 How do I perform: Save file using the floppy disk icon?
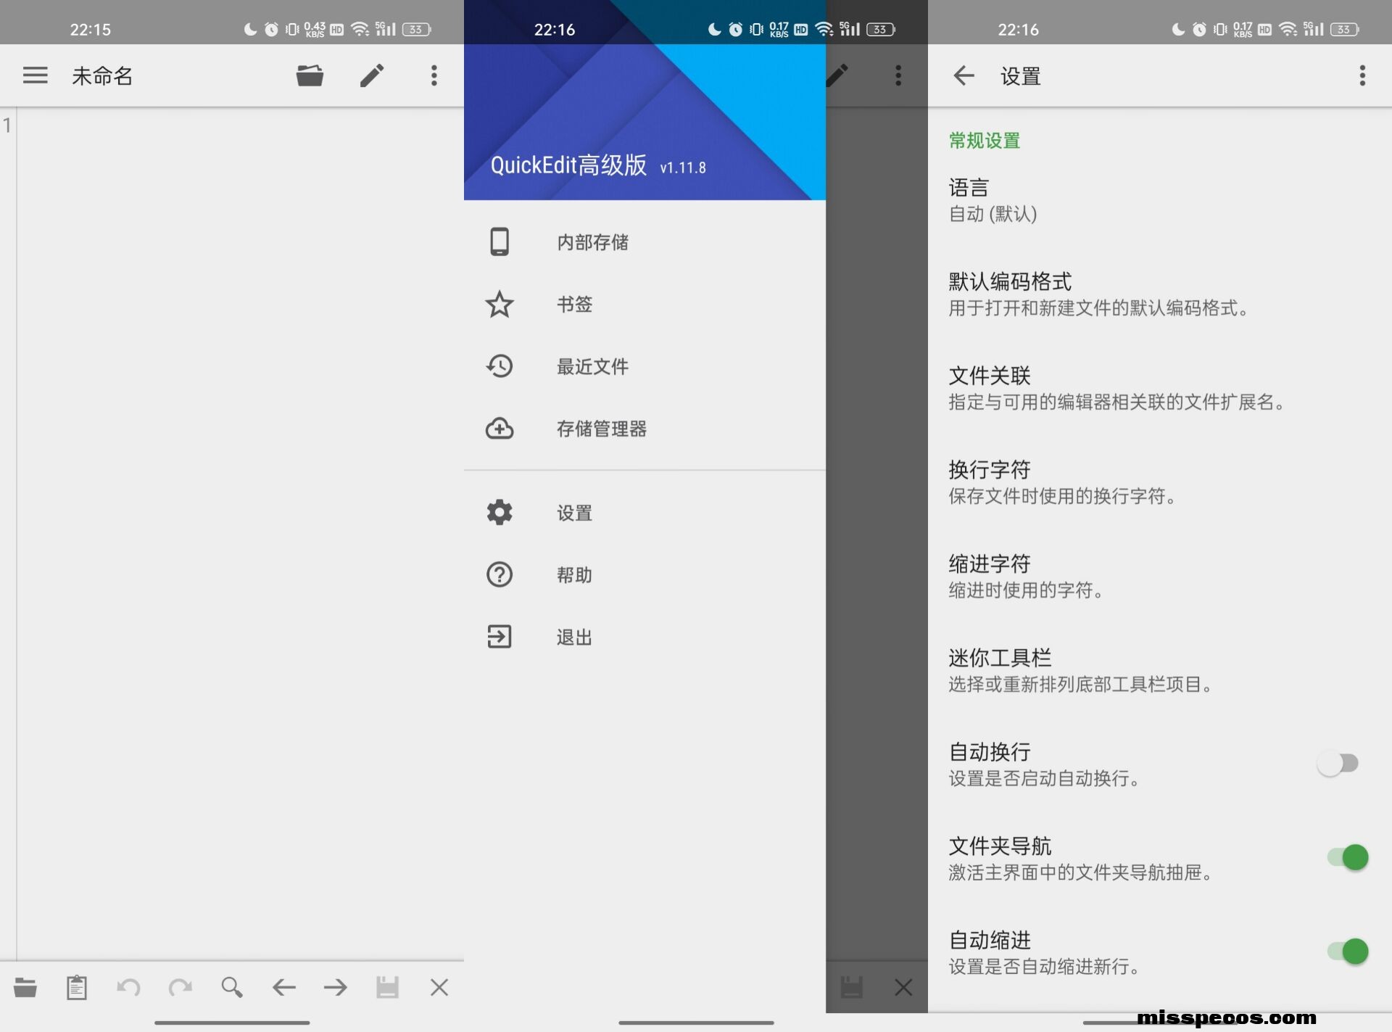coord(387,987)
